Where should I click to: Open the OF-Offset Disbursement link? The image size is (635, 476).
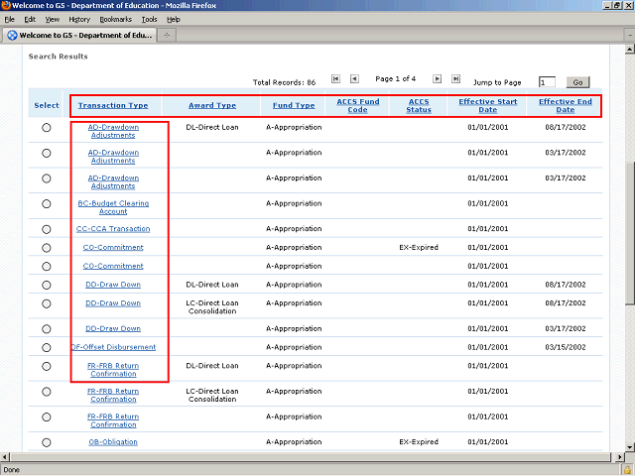click(x=113, y=347)
